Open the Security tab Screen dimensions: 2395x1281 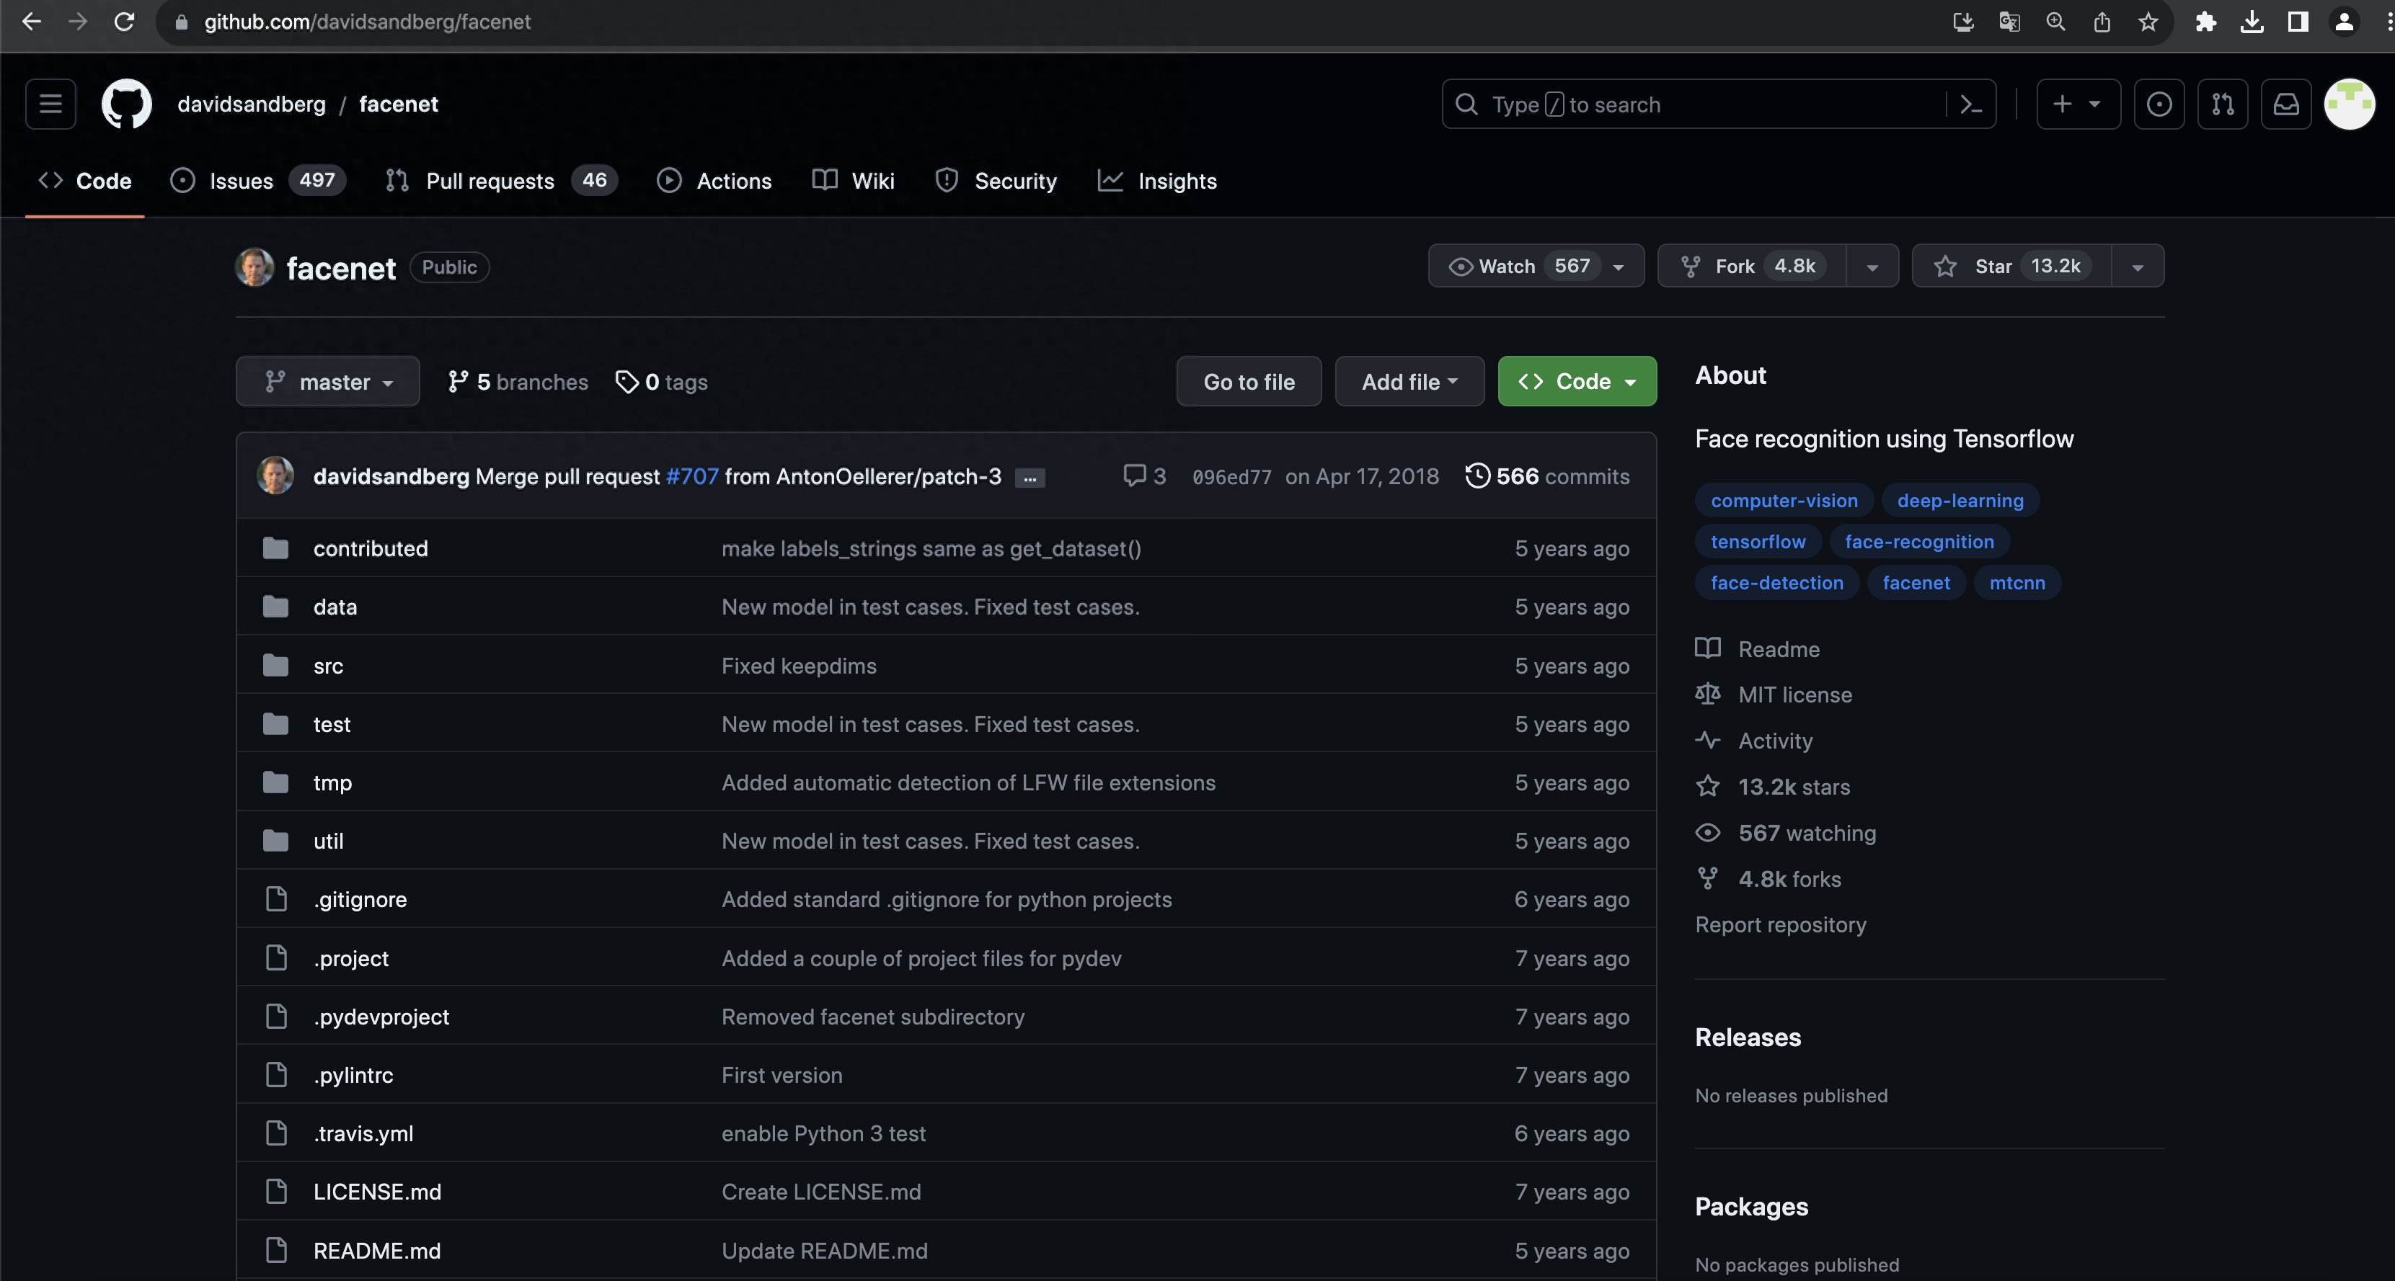click(996, 180)
